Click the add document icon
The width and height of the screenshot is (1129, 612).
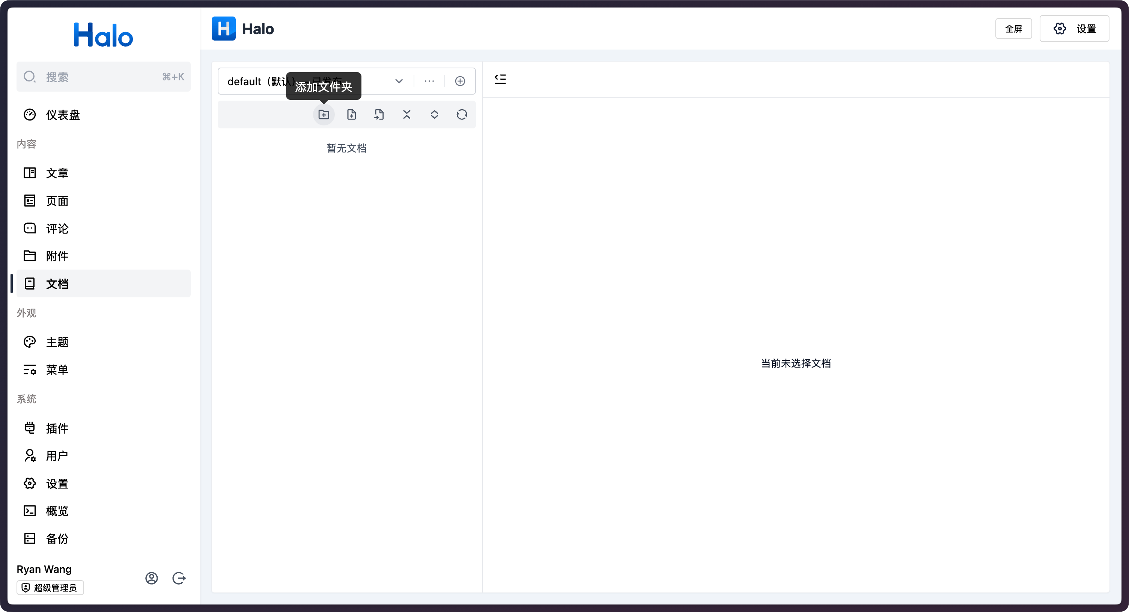(351, 115)
